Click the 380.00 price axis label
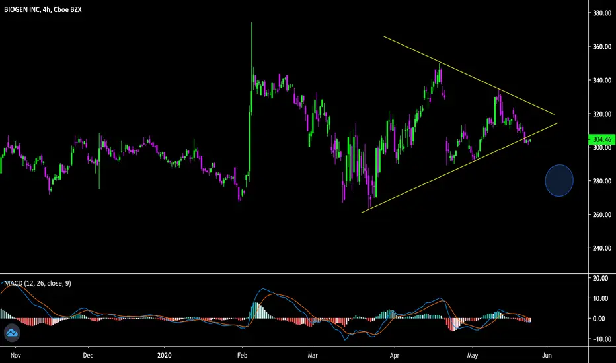 pyautogui.click(x=602, y=13)
